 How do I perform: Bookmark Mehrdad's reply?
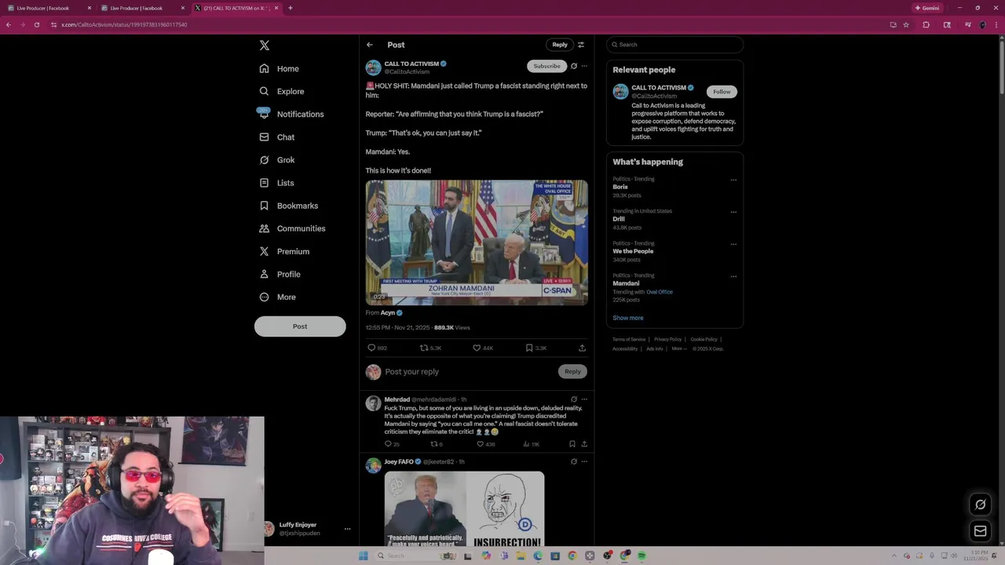tap(572, 444)
